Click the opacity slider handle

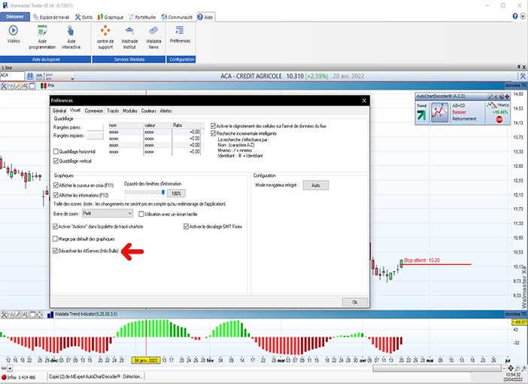(163, 192)
